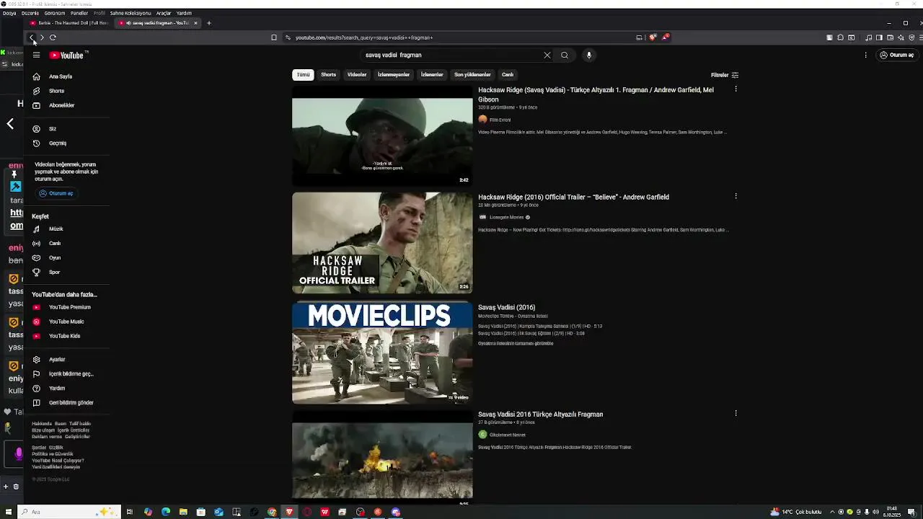Toggle the browser sidebar panel icon

879,37
